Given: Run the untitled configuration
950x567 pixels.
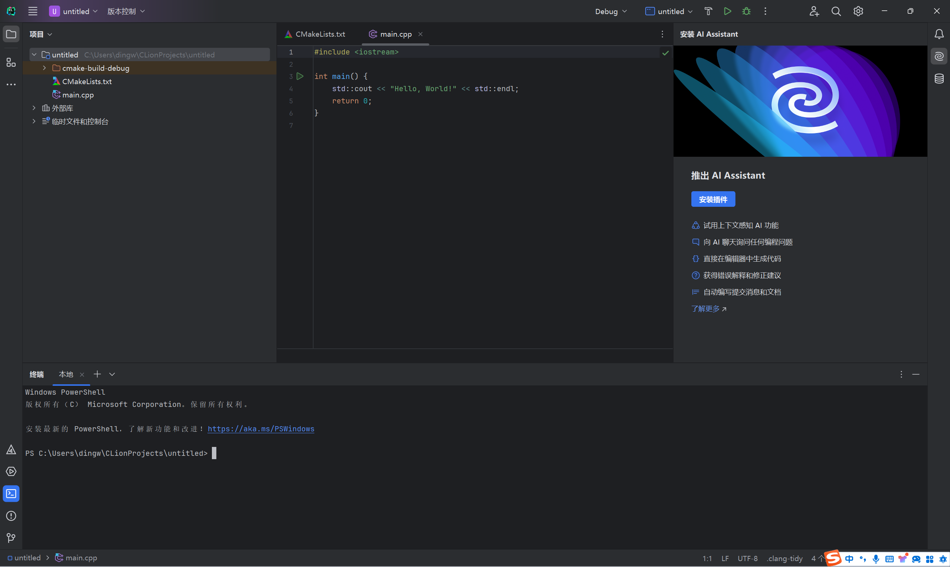Looking at the screenshot, I should point(727,11).
